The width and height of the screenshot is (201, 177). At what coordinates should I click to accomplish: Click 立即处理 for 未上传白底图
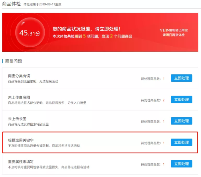181,99
